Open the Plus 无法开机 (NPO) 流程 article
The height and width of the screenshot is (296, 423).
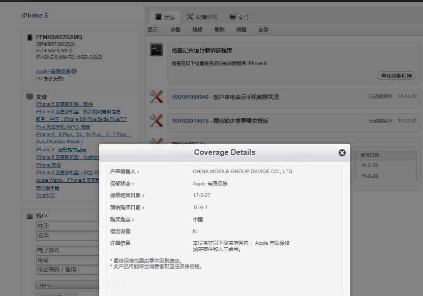(63, 126)
